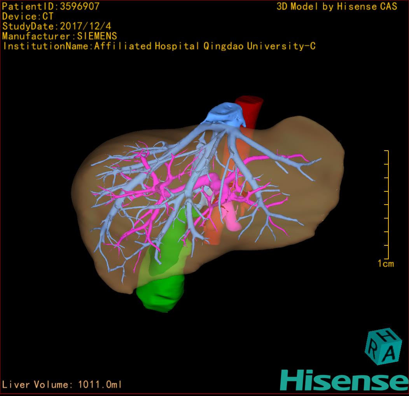Click the Liver Volume: 1011.0ml readout
The image size is (409, 396).
click(x=62, y=385)
